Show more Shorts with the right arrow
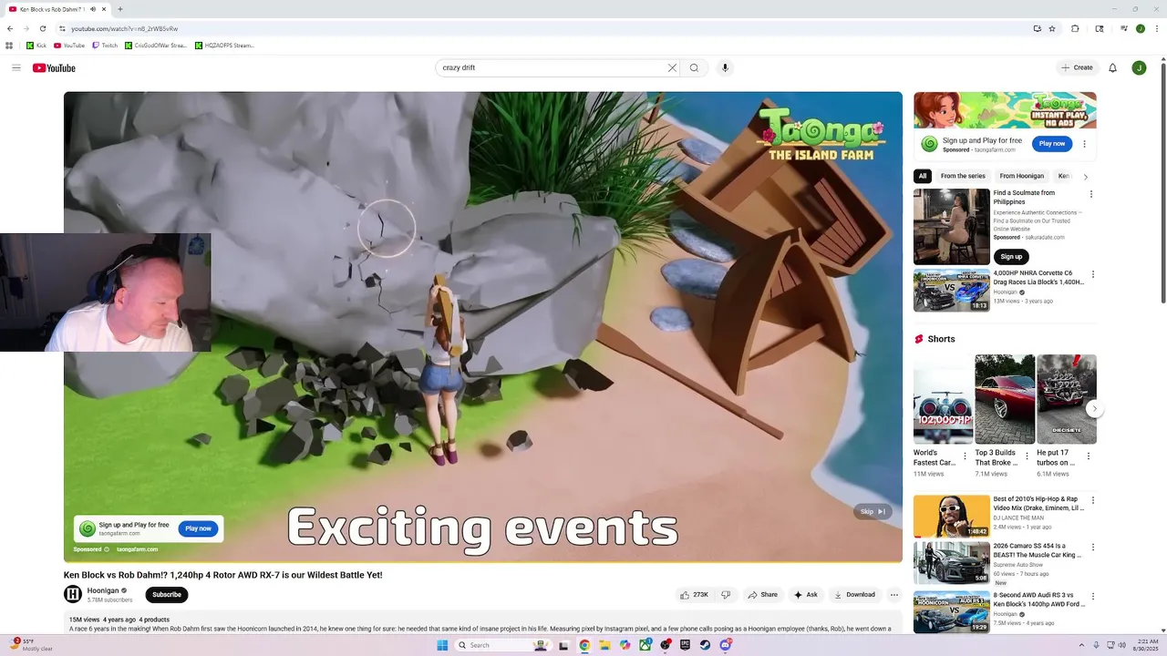The image size is (1167, 656). 1094,409
